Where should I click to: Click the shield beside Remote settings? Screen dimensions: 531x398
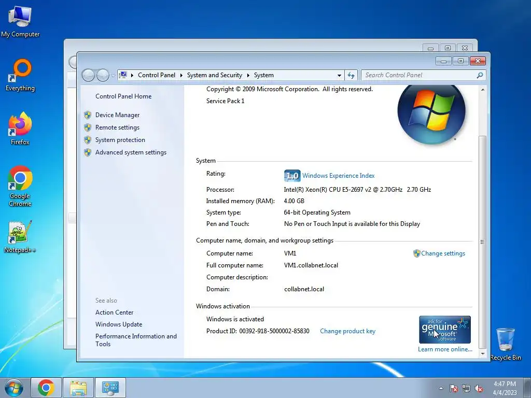(x=88, y=127)
